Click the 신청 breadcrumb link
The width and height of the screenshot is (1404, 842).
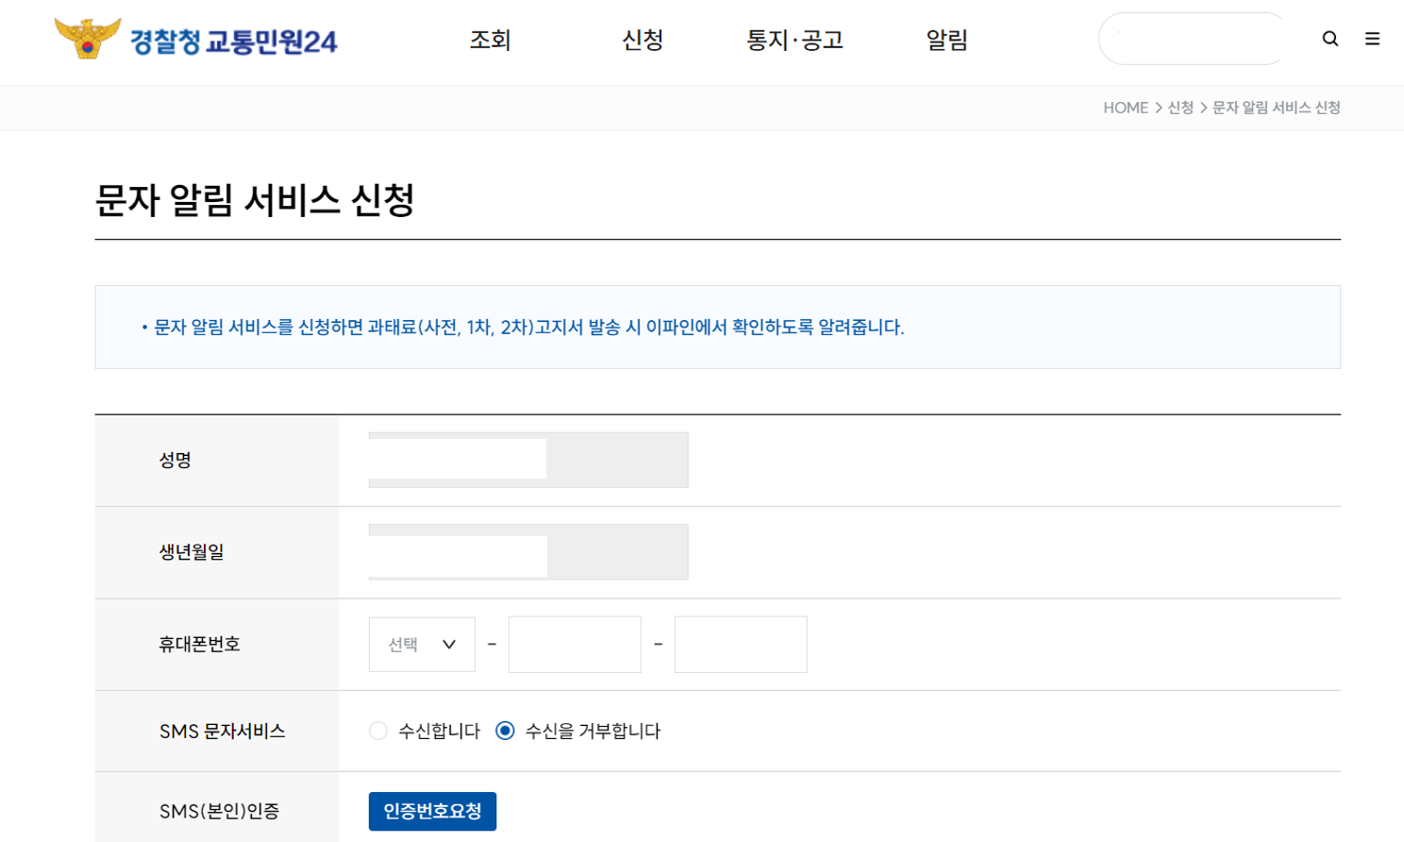[1182, 108]
